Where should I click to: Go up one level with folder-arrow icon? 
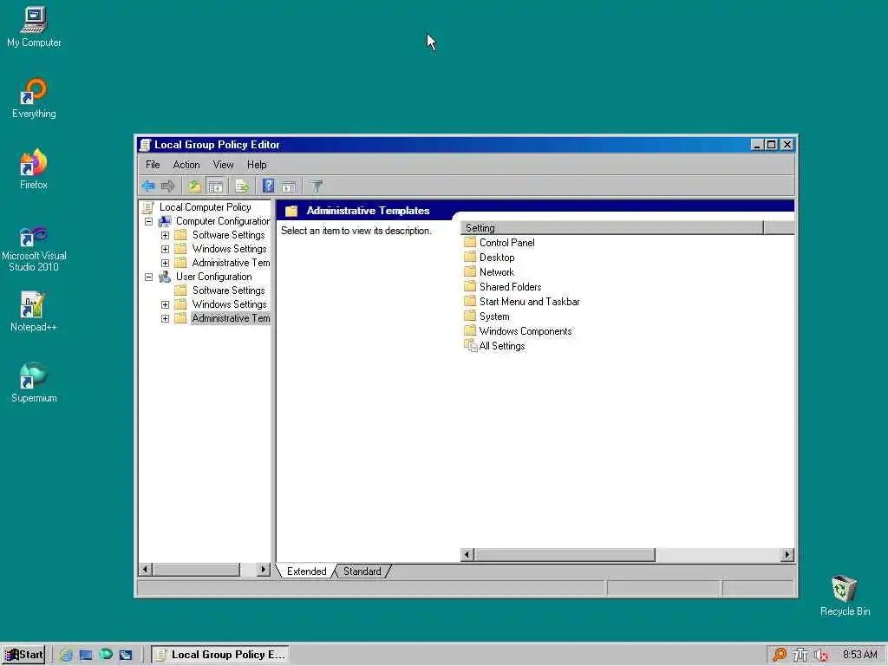coord(195,186)
